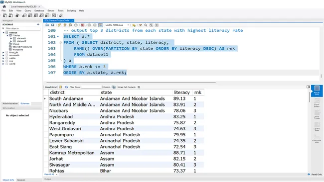This screenshot has width=324, height=182.
Task: Execute the query with lightning bolt icon
Action: pyautogui.click(x=59, y=25)
